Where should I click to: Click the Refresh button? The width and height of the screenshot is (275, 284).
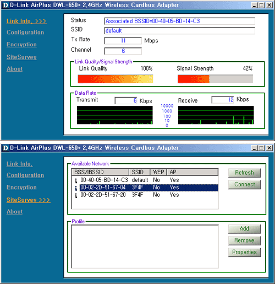[x=244, y=173]
